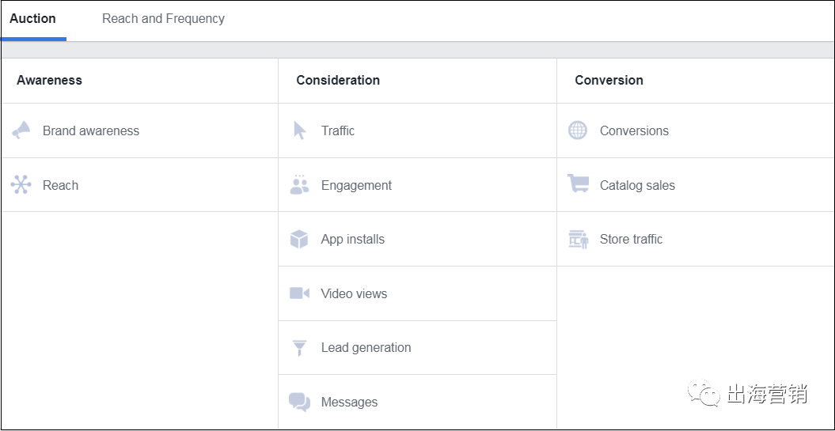Click the Messages chat bubbles icon
The width and height of the screenshot is (835, 431).
299,402
